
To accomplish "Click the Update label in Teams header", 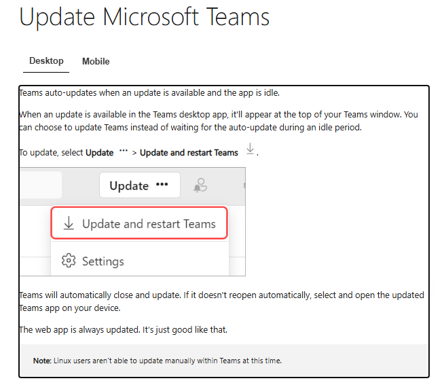I will 129,186.
